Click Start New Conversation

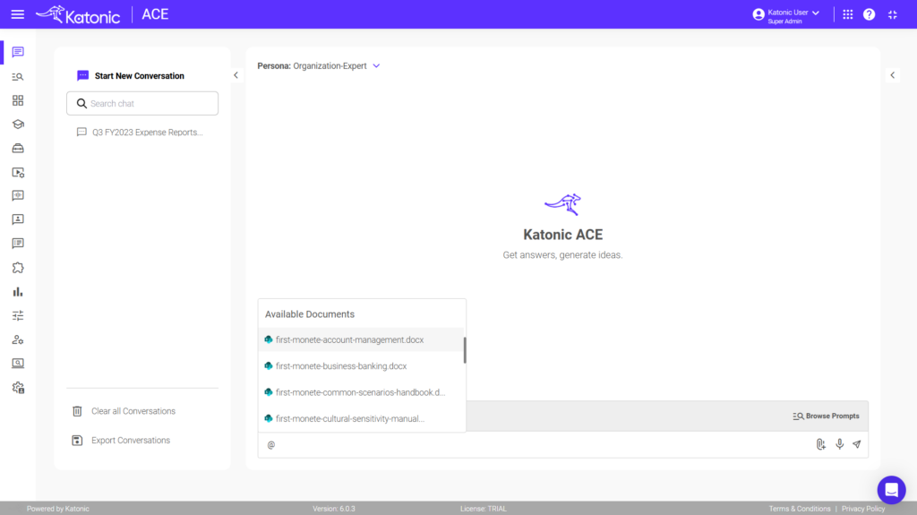131,76
